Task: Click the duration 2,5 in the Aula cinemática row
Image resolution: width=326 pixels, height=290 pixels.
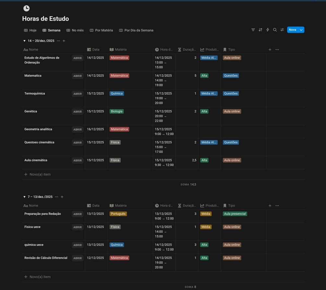Action: click(194, 160)
